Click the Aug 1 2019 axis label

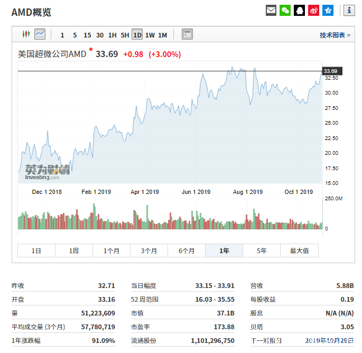(x=248, y=192)
